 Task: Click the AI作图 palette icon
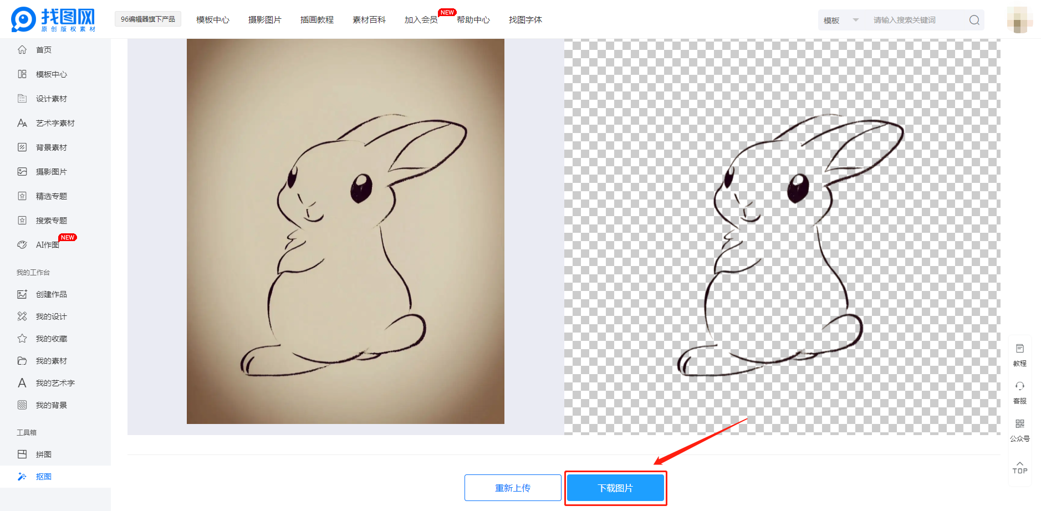pos(22,245)
